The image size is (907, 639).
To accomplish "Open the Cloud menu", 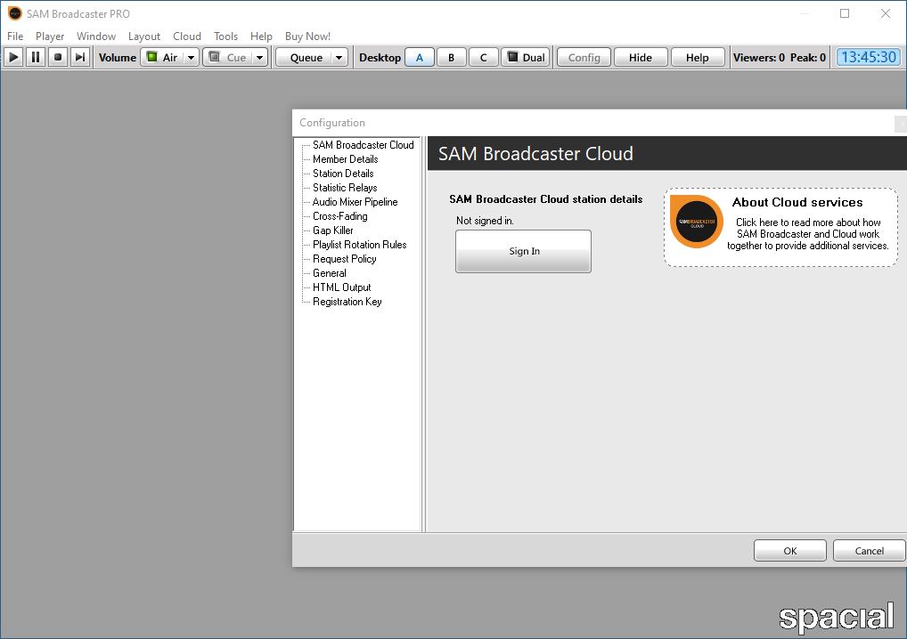I will [187, 36].
